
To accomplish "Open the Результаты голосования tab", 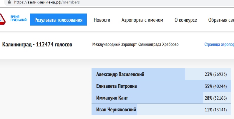I will 58,20.
